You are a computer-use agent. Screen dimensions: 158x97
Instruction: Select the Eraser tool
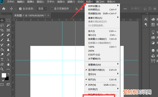[x=8, y=45]
